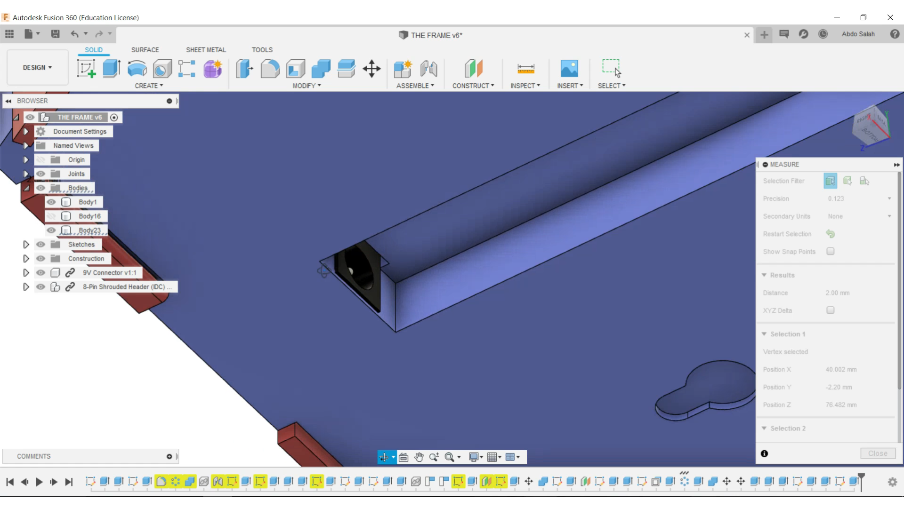Select the Shell tool icon
Viewport: 904px width, 508px height.
tap(296, 69)
